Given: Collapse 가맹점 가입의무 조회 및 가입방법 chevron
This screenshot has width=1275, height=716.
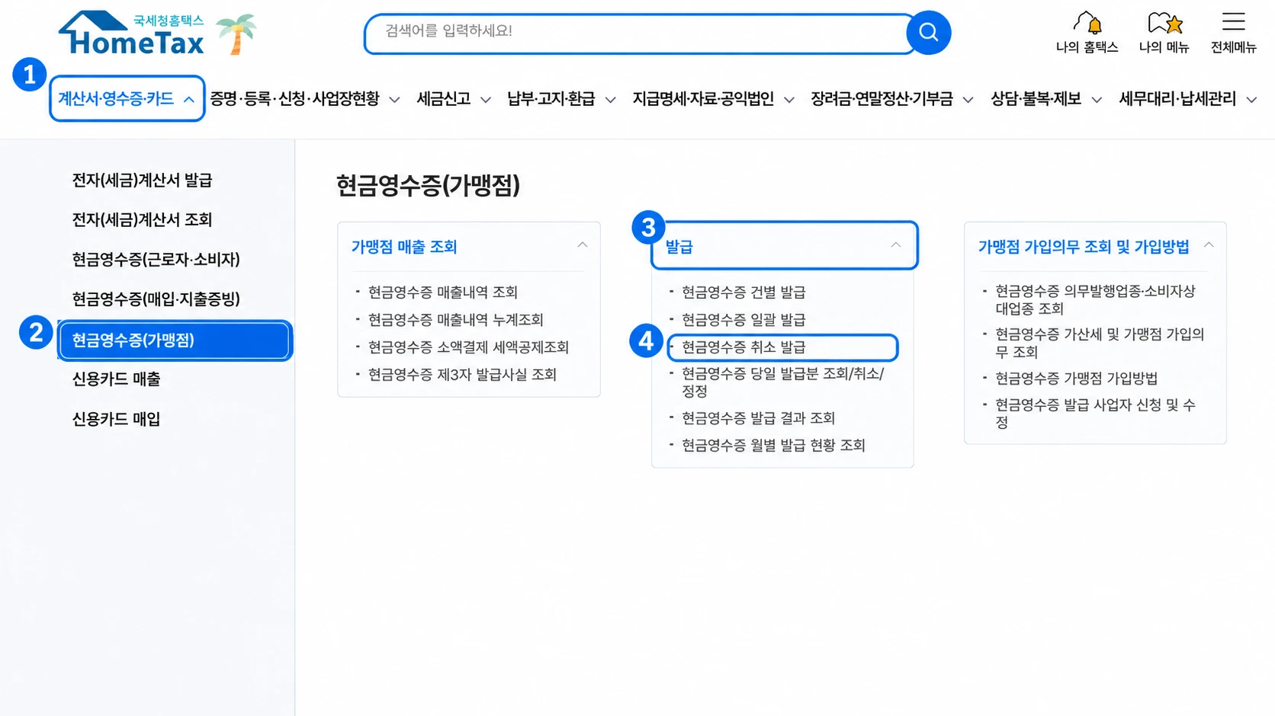Looking at the screenshot, I should click(1209, 245).
